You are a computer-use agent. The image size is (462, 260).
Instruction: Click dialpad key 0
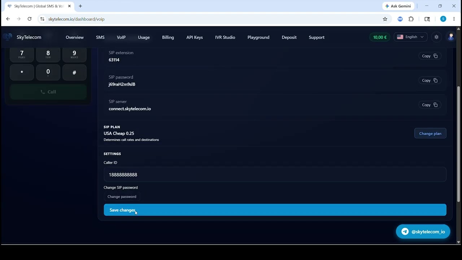click(x=48, y=73)
